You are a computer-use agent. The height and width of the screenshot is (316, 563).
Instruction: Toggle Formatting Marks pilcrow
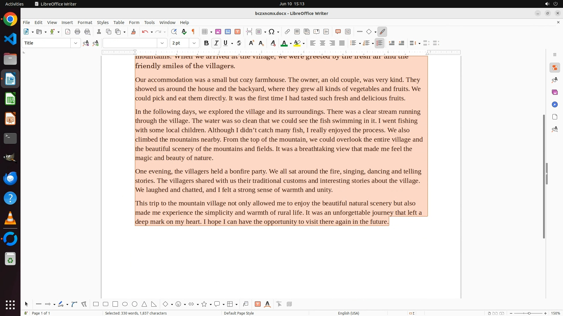193,32
